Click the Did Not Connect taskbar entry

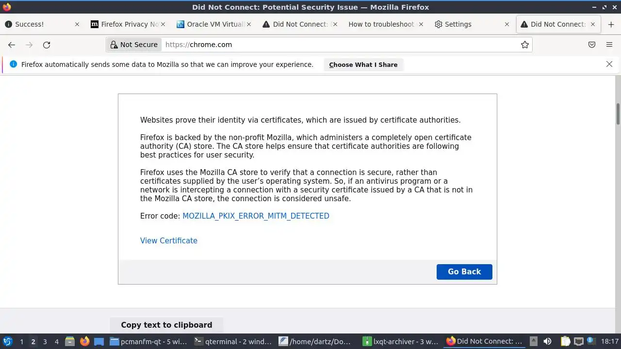click(x=485, y=341)
